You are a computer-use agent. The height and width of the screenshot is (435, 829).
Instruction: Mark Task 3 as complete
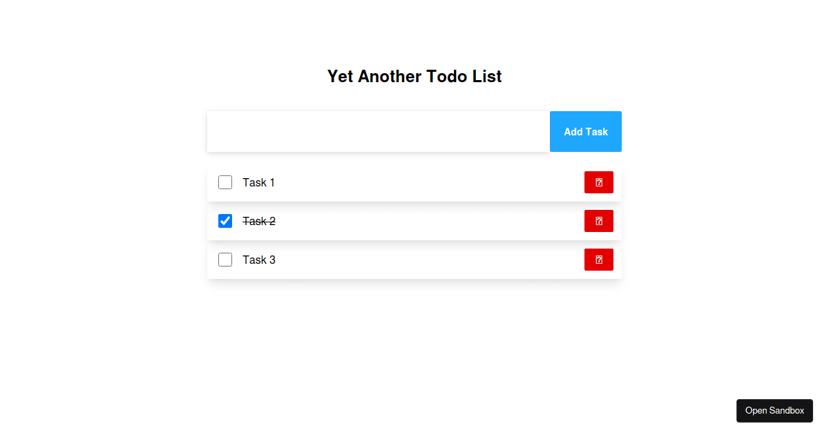(x=225, y=260)
